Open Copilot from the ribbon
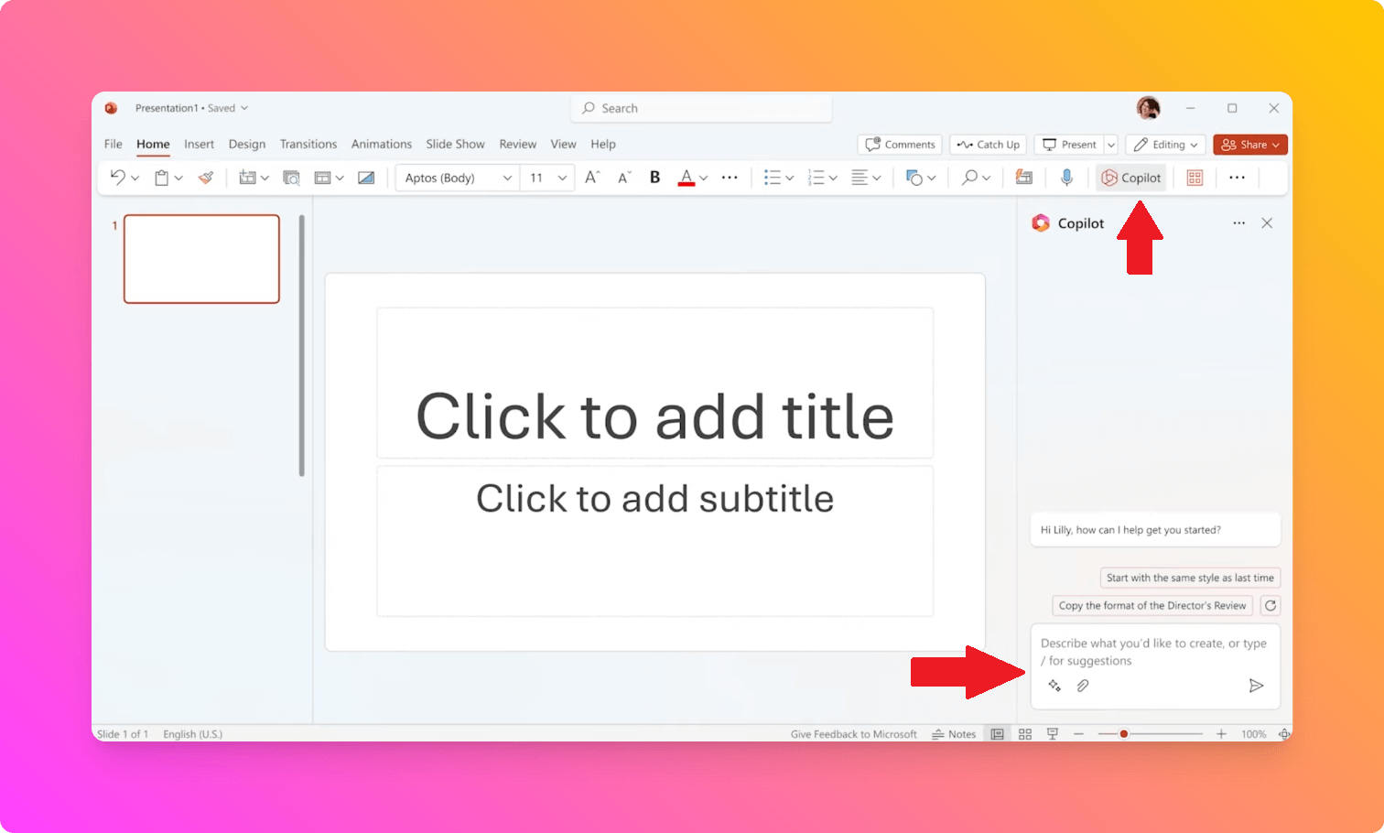Image resolution: width=1384 pixels, height=833 pixels. click(x=1131, y=177)
